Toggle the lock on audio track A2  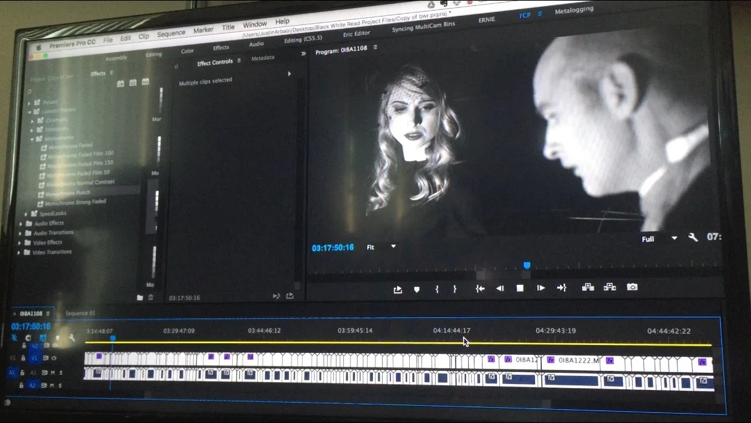pyautogui.click(x=21, y=385)
